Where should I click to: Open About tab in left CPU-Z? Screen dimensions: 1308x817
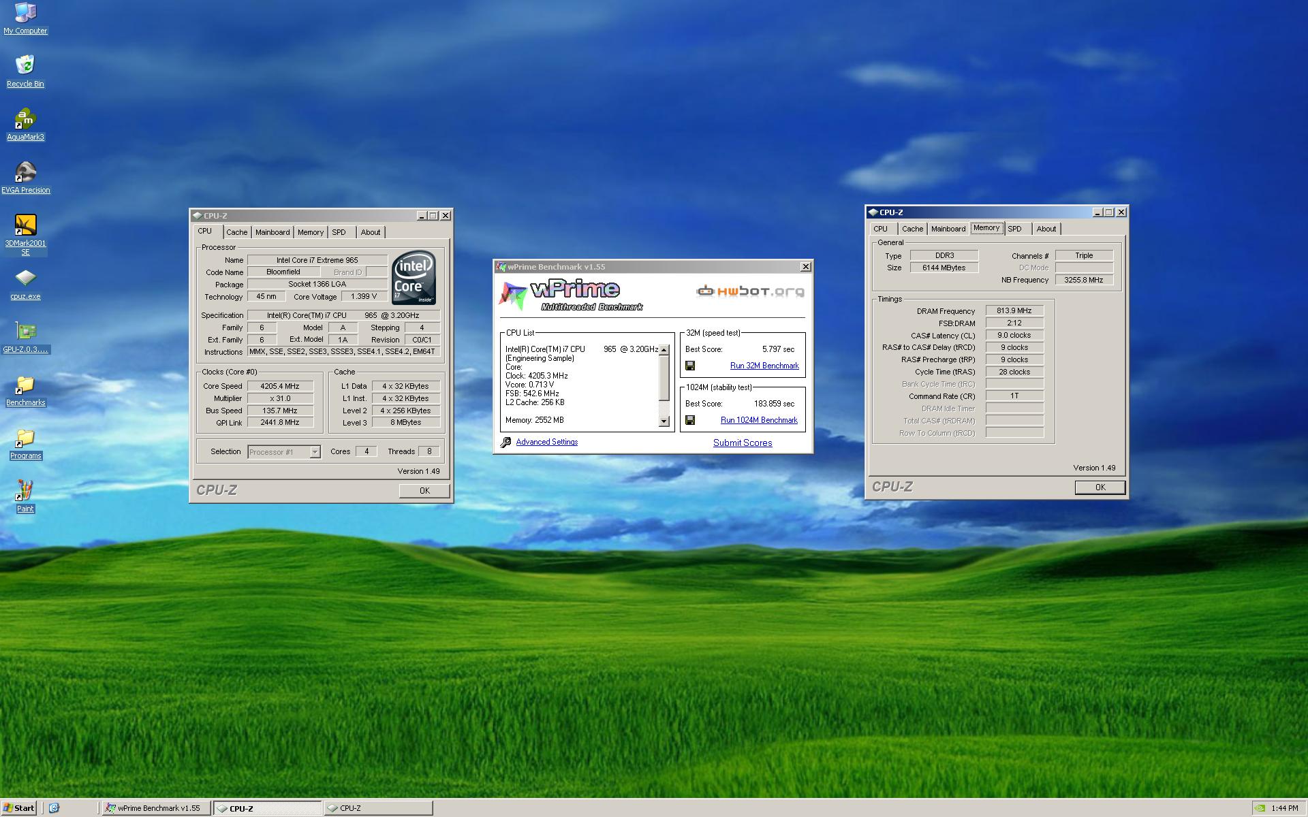point(371,232)
